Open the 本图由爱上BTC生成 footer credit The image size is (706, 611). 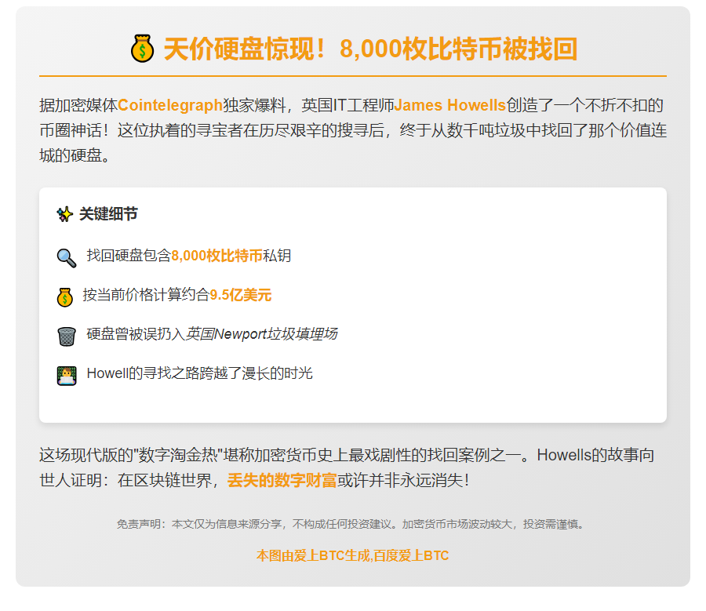pyautogui.click(x=352, y=555)
